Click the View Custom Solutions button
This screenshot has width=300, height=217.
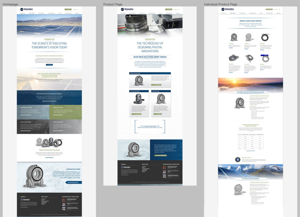click(73, 182)
